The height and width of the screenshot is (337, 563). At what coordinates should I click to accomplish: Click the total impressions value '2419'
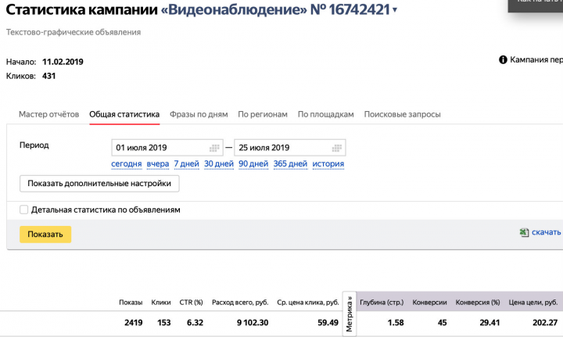(133, 323)
